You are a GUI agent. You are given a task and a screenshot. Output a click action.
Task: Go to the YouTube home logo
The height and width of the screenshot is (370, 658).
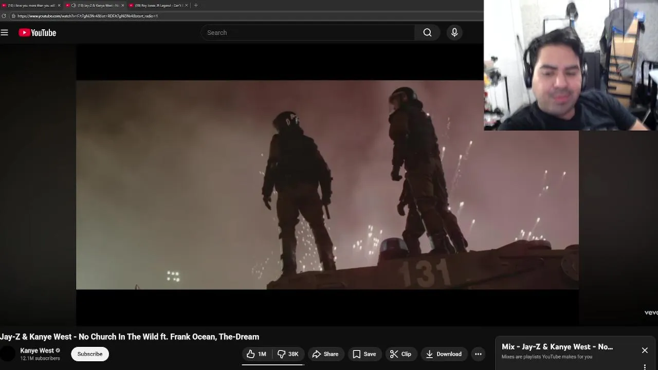click(37, 33)
